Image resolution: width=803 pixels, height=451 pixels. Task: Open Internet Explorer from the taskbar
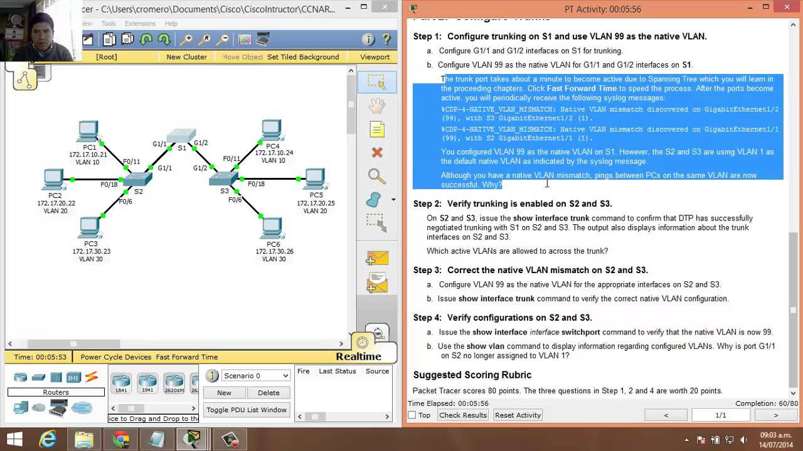coord(48,440)
